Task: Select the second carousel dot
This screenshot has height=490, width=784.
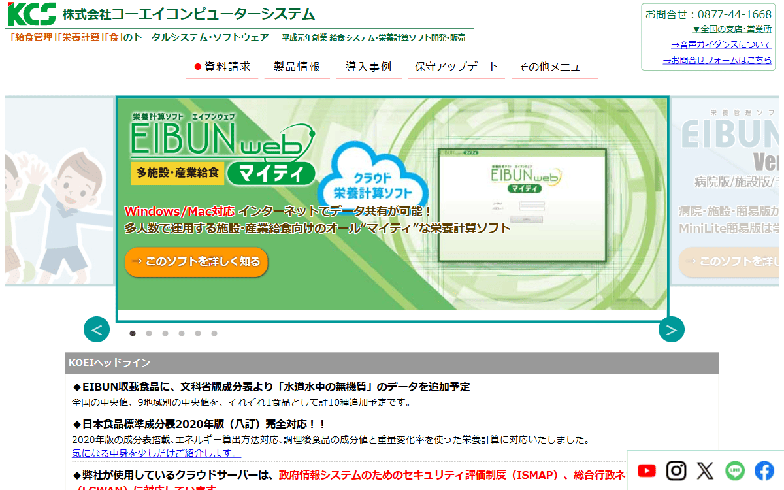Action: [149, 333]
